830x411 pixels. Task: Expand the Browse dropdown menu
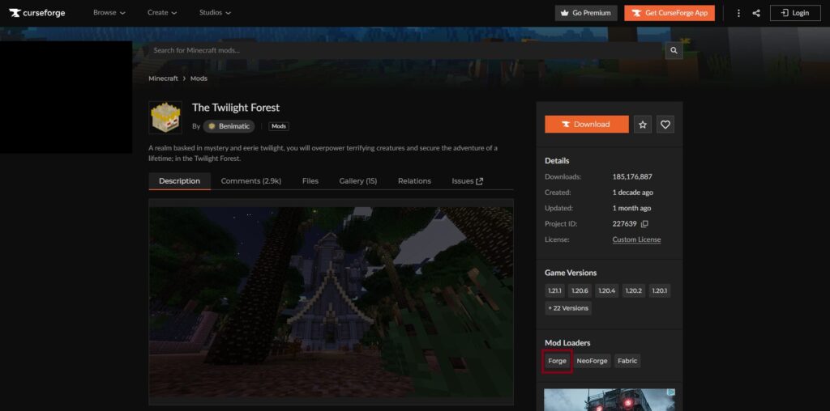coord(109,13)
